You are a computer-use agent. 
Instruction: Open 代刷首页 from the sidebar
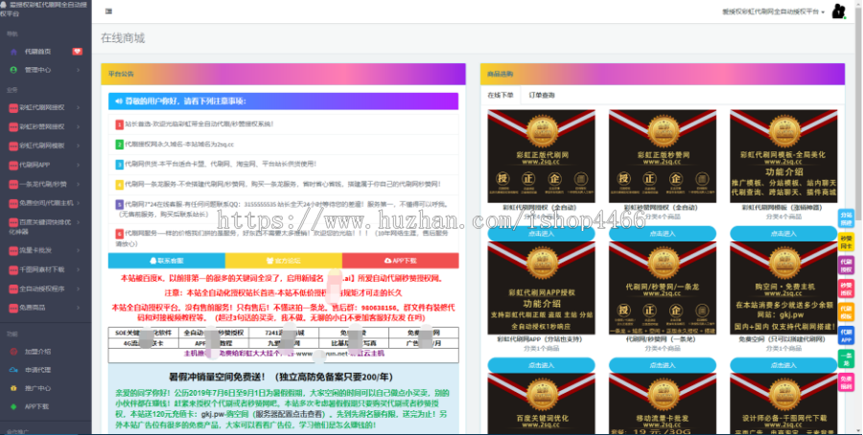[37, 51]
